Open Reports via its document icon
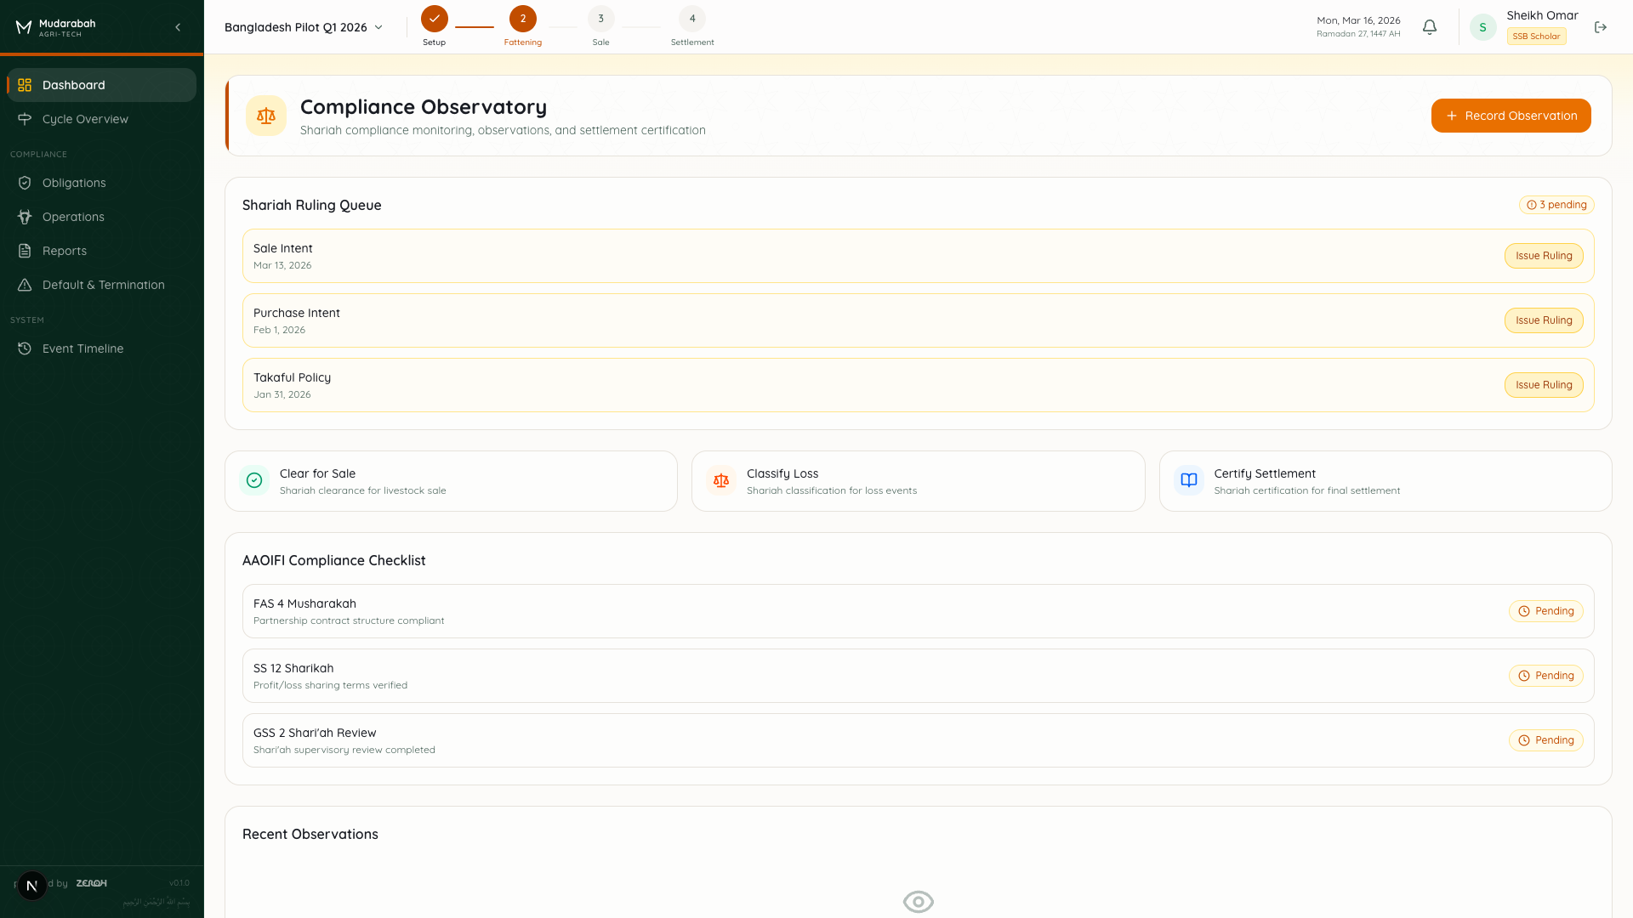The width and height of the screenshot is (1633, 918). (x=25, y=251)
